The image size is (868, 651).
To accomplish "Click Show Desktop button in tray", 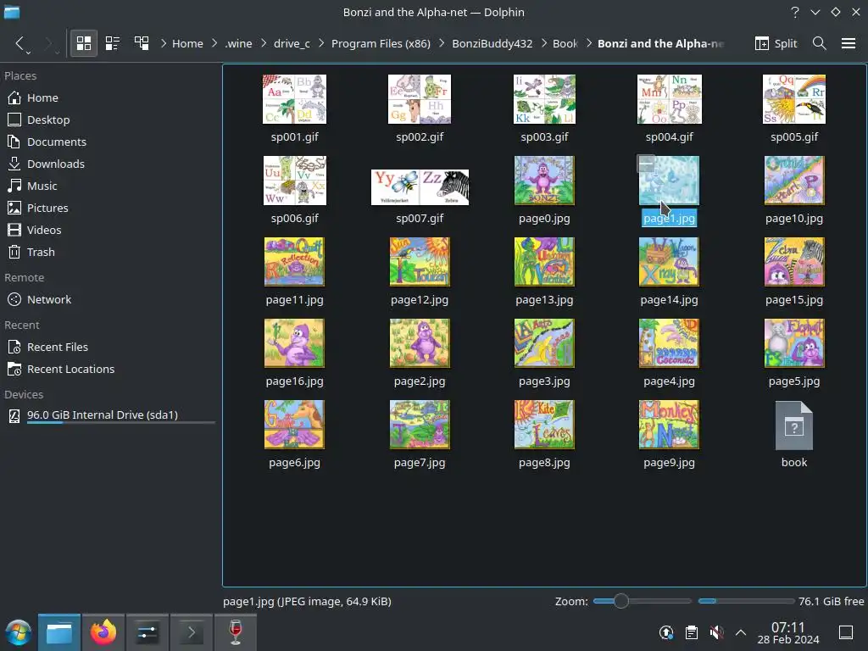I will tap(846, 632).
